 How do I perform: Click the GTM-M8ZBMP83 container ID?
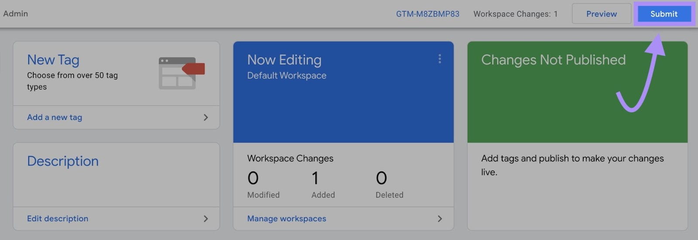(x=427, y=14)
